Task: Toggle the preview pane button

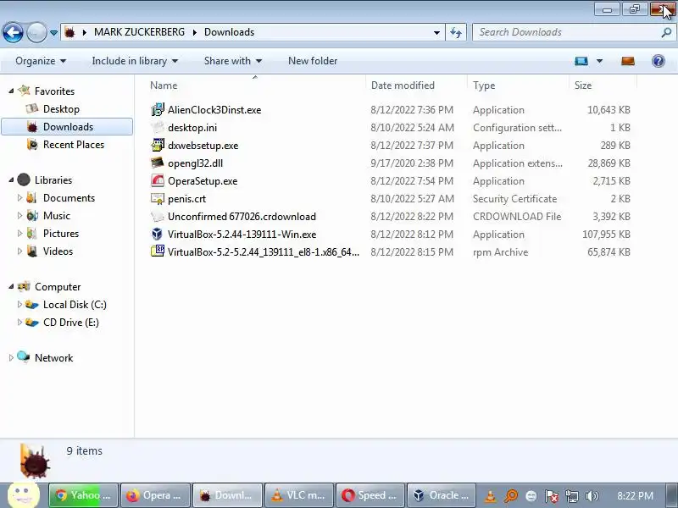Action: [628, 61]
